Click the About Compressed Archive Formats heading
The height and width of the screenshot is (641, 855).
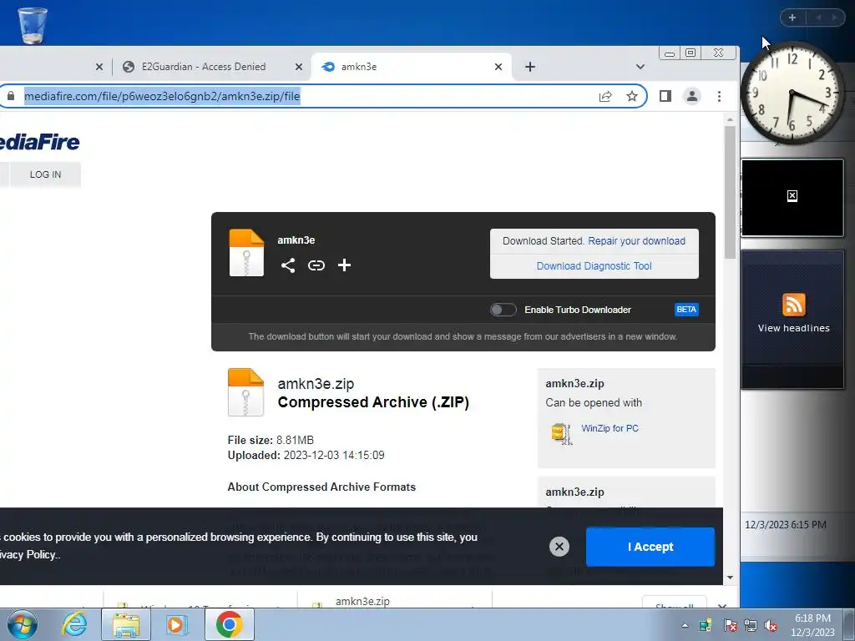[x=321, y=487]
